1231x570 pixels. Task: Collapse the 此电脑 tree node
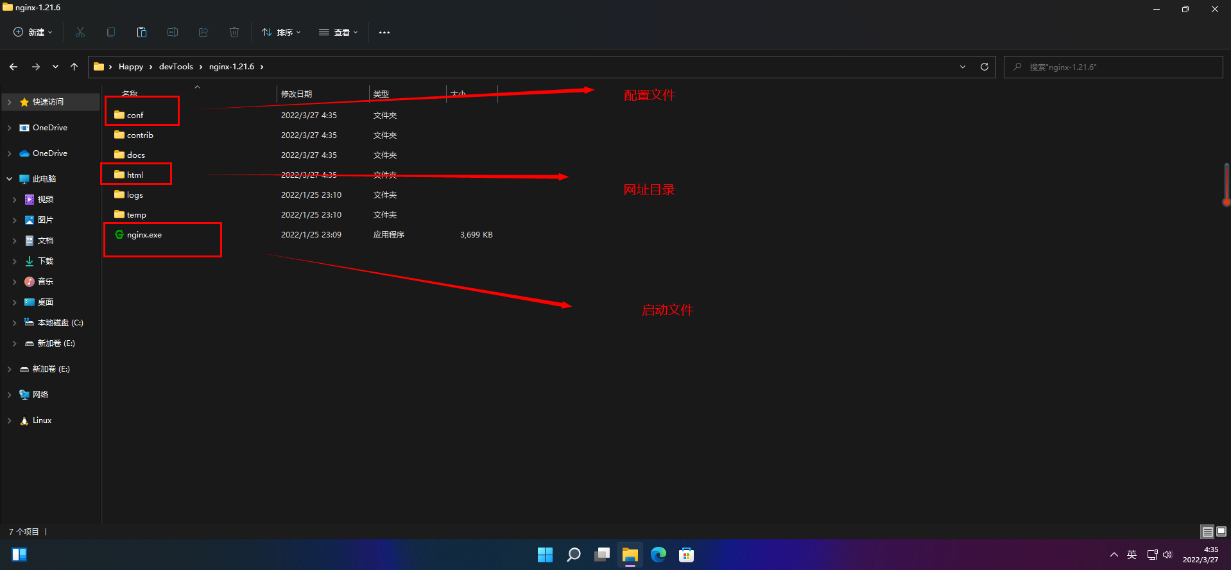pos(9,179)
